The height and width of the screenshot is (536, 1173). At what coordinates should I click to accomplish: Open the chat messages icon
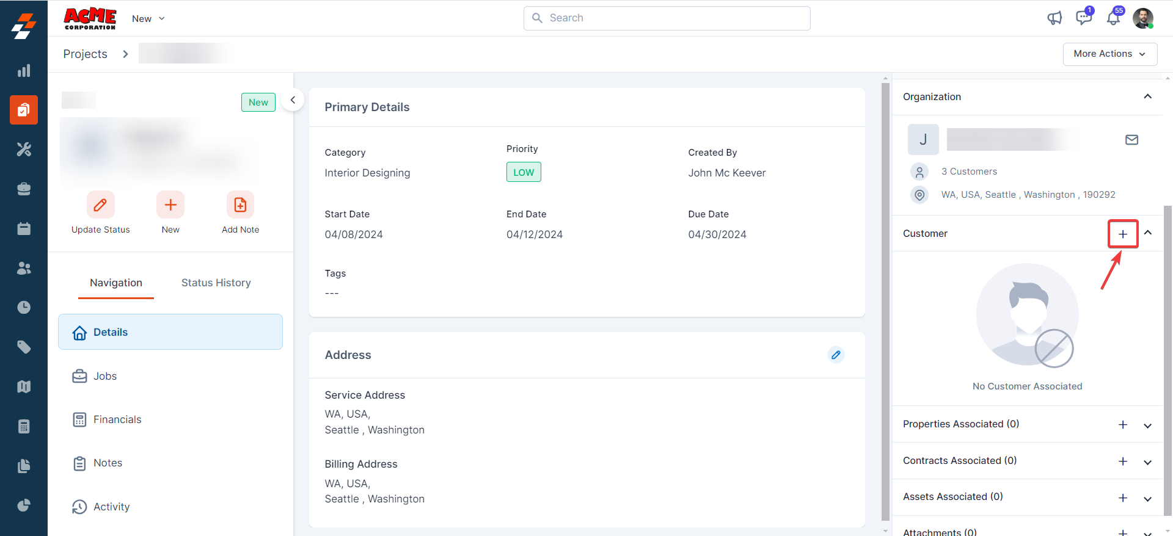pyautogui.click(x=1084, y=18)
